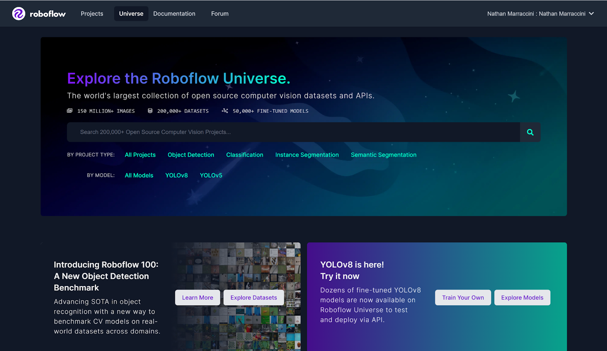This screenshot has height=351, width=607.
Task: Select the YOLOv5 model filter
Action: pyautogui.click(x=211, y=175)
